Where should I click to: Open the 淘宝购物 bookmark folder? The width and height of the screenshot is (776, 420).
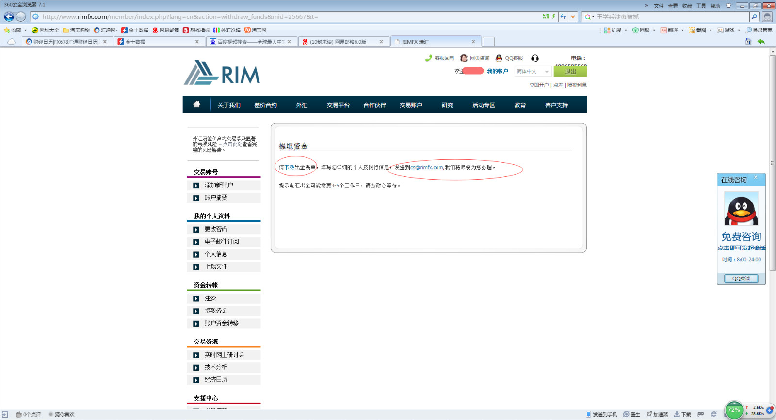pyautogui.click(x=76, y=30)
